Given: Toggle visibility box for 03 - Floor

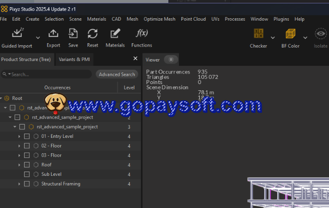Looking at the screenshot, I should click(27, 155).
